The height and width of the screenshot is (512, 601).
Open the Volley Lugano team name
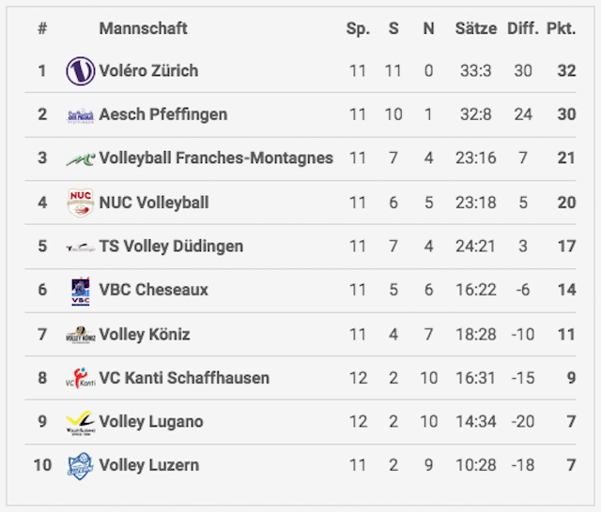151,422
